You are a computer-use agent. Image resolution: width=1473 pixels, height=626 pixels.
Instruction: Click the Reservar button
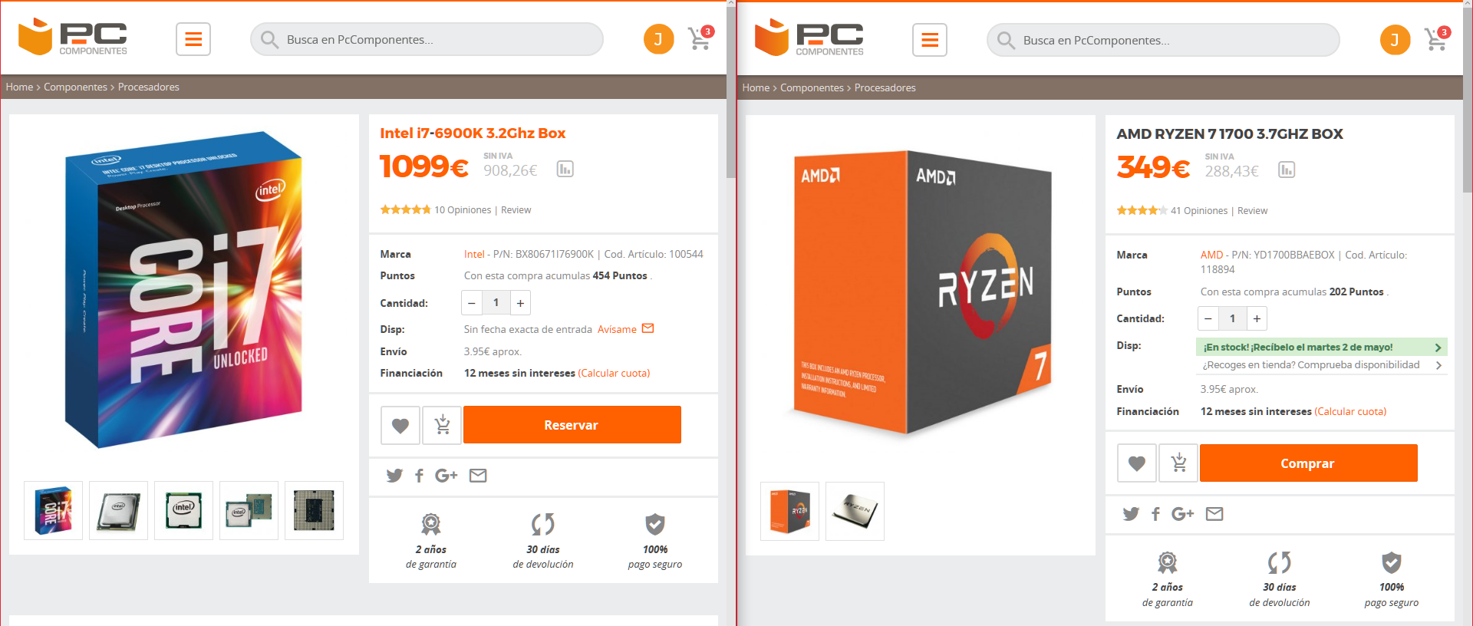pyautogui.click(x=572, y=425)
